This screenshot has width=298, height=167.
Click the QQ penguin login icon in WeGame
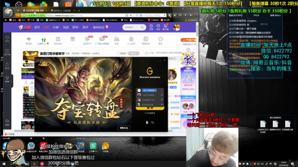(147, 122)
